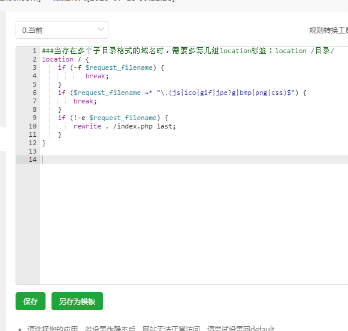Click line number 10 in the gutter

[32, 126]
